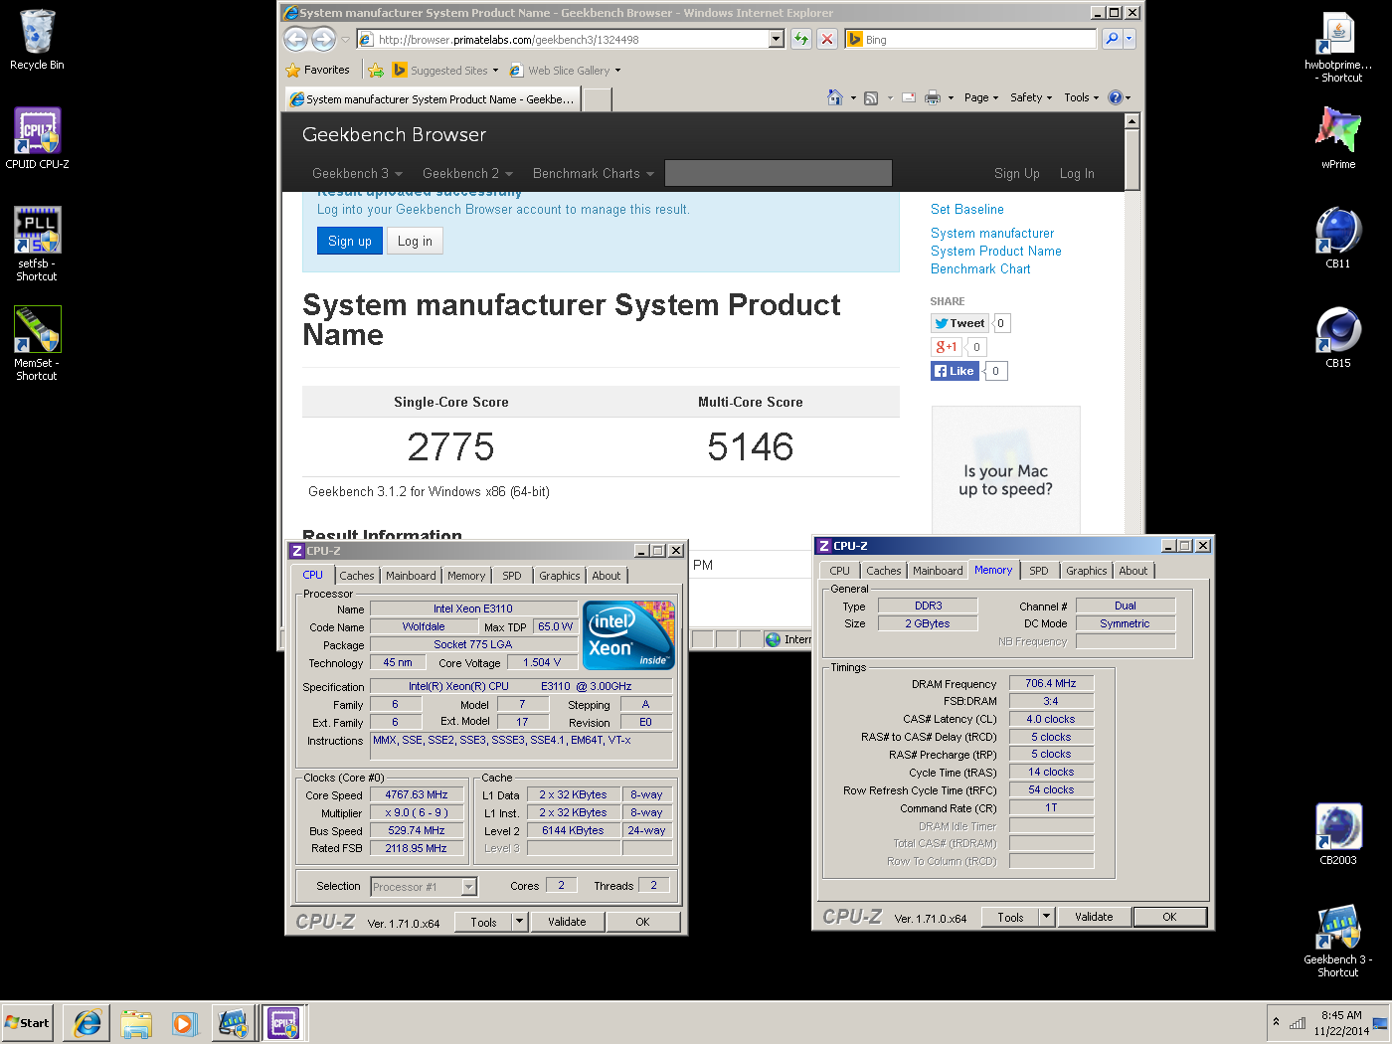Click the browser page scrollbar up arrow

coord(1131,121)
